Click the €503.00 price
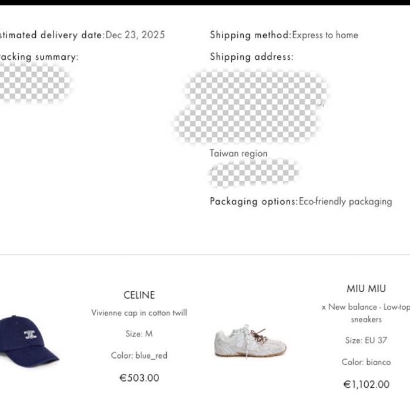 (x=139, y=378)
